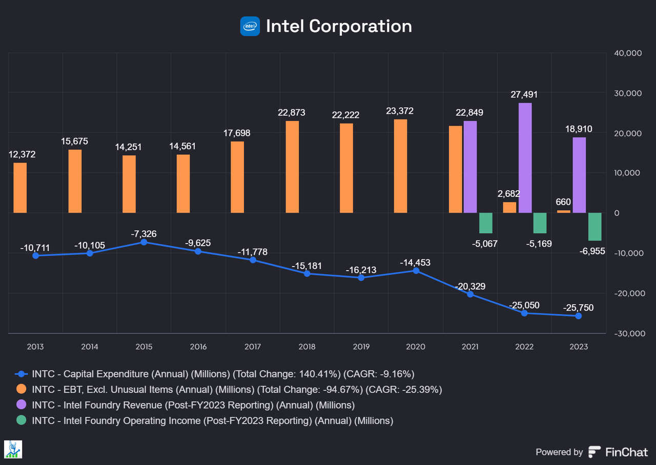
Task: Click the -14,453 CapEx label
Action: (415, 262)
